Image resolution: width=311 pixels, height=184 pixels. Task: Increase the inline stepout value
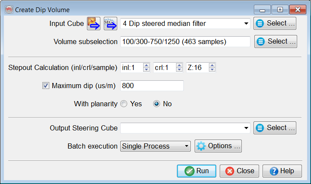[146, 65]
